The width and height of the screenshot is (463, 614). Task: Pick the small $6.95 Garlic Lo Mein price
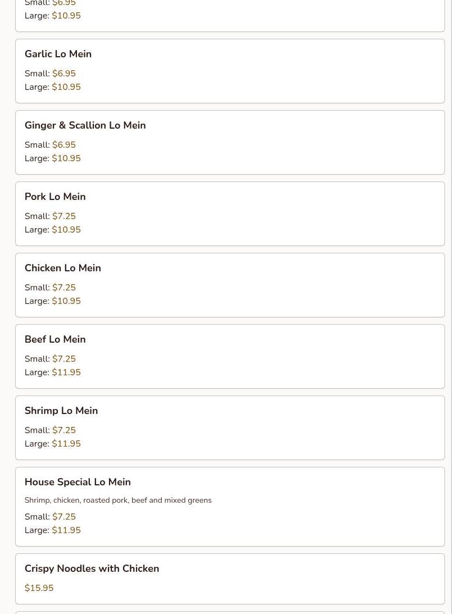[63, 74]
